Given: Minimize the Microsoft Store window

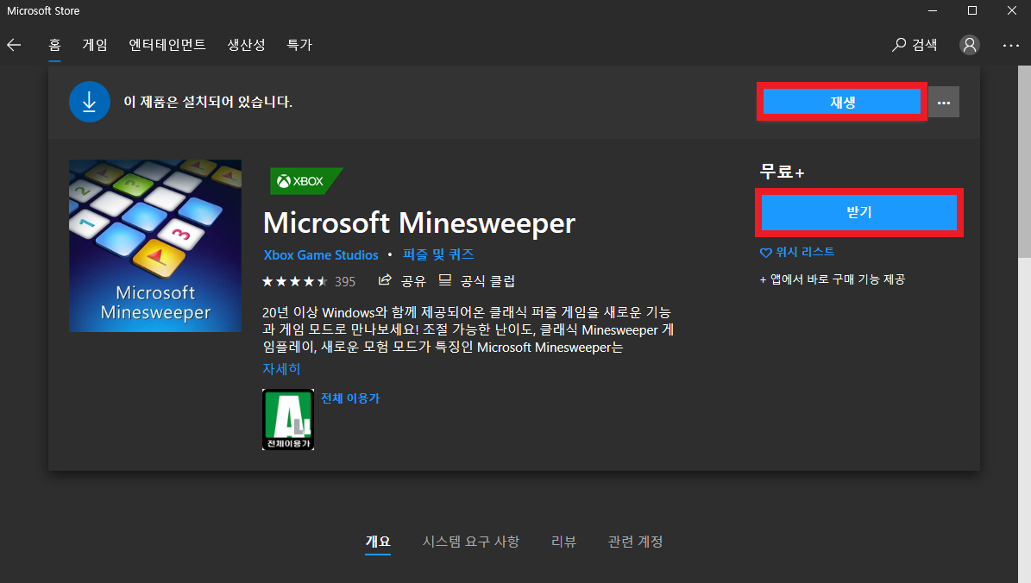Looking at the screenshot, I should [x=933, y=10].
